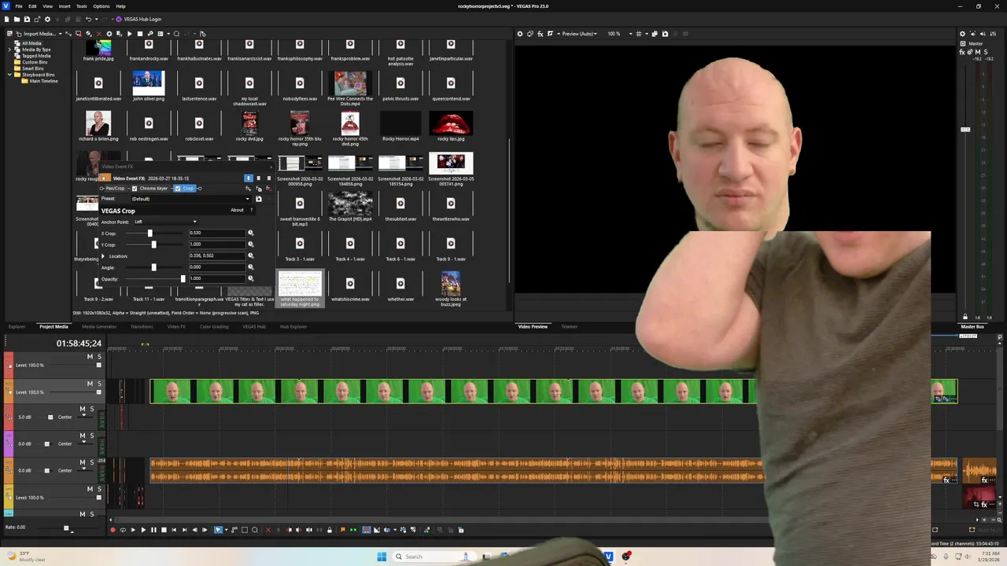
Task: Open the Insert menu
Action: [x=65, y=6]
